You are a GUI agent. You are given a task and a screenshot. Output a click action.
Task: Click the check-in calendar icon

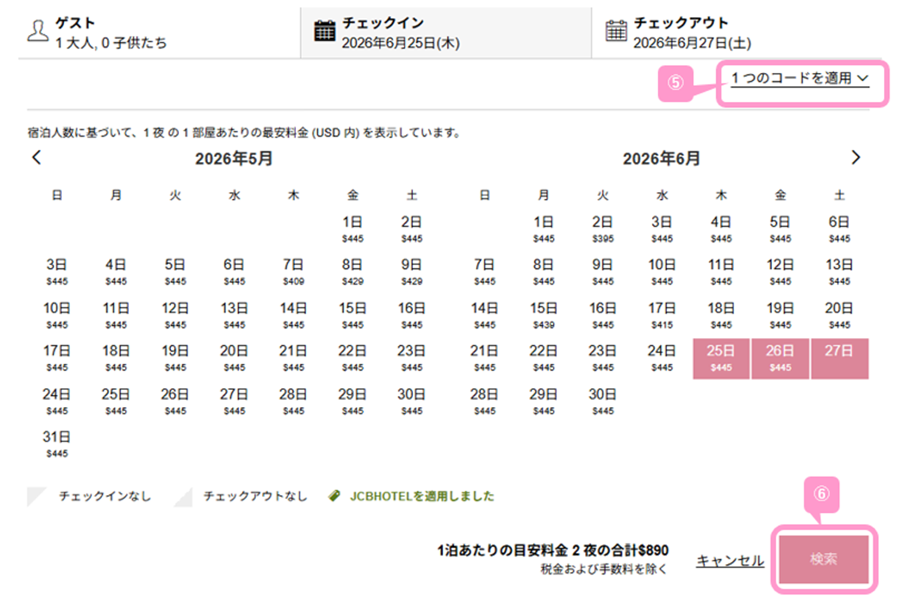pos(325,31)
